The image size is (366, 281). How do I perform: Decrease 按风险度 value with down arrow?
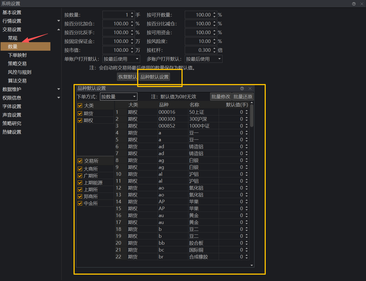click(x=215, y=43)
